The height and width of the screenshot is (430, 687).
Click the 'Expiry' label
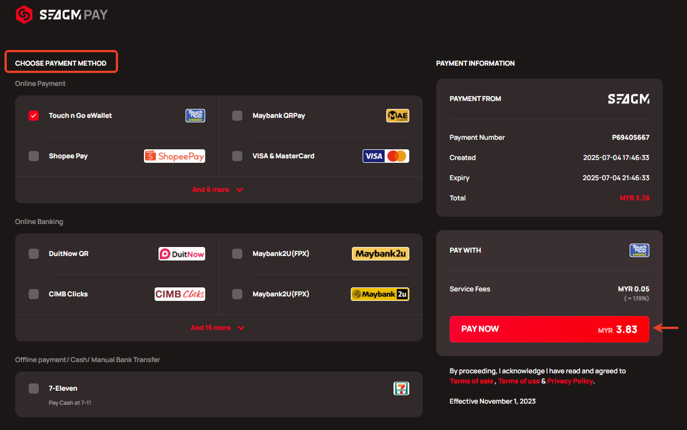tap(460, 178)
